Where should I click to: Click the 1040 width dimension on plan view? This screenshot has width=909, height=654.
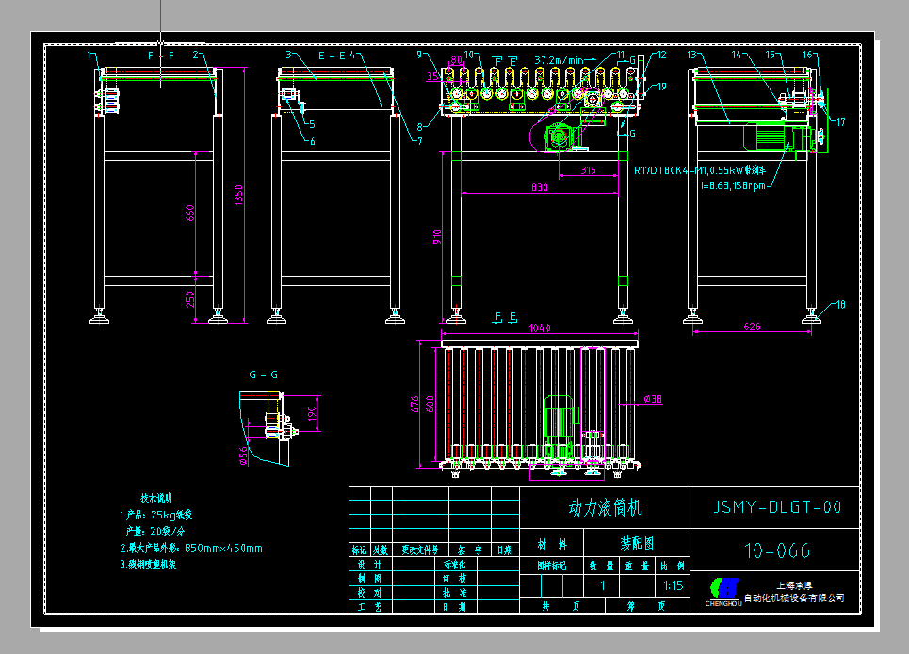(540, 328)
